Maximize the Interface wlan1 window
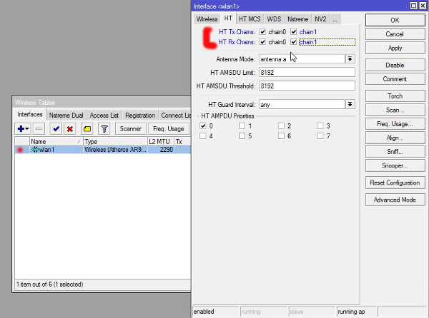The height and width of the screenshot is (318, 429). (414, 6)
